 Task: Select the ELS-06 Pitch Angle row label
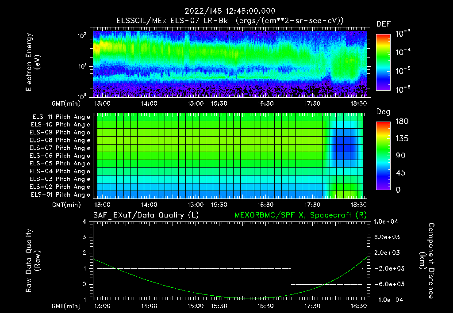coord(60,156)
